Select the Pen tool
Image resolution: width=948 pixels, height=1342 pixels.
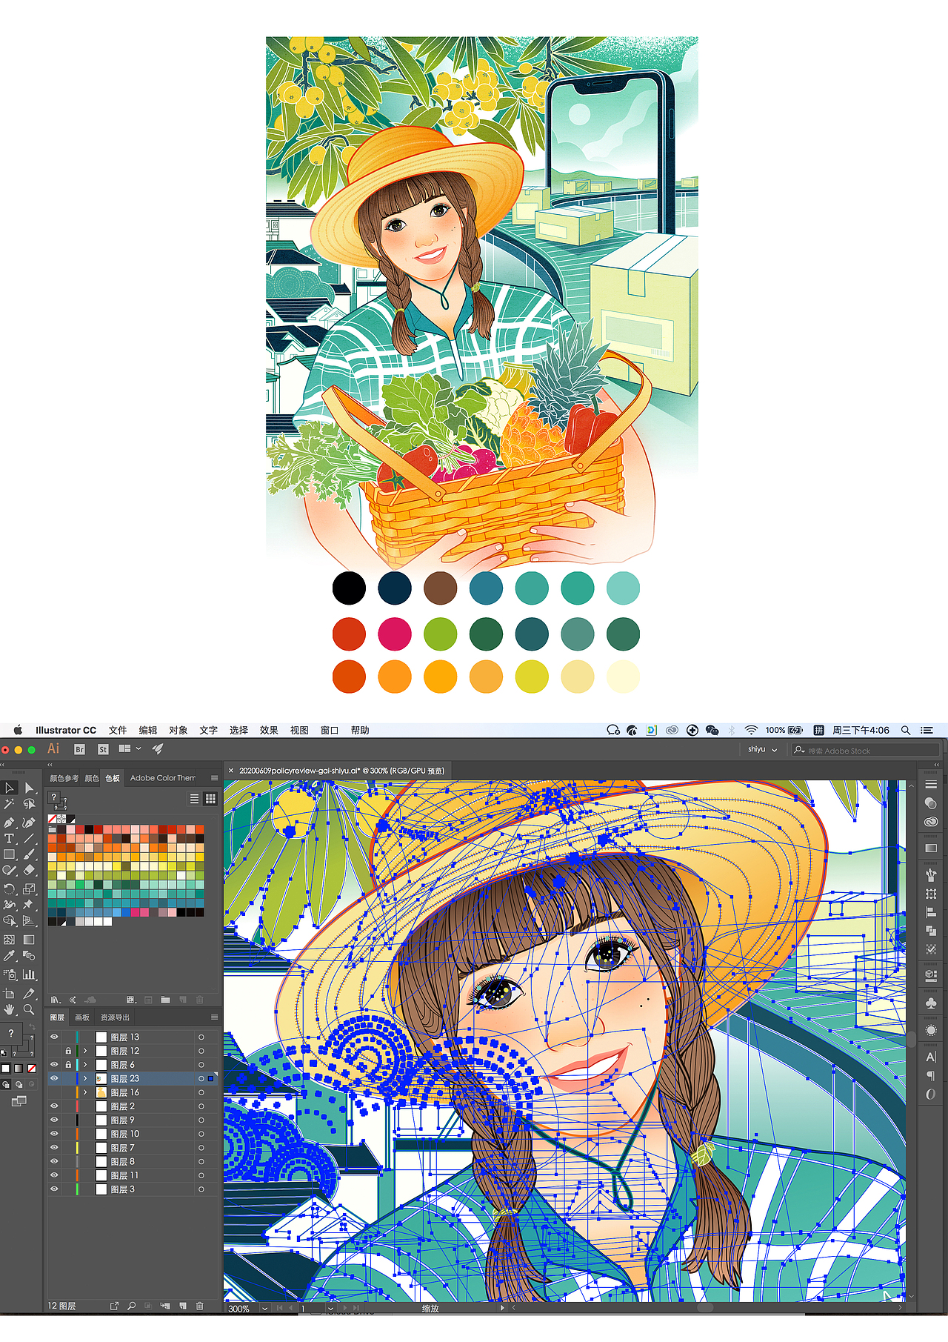(x=10, y=823)
